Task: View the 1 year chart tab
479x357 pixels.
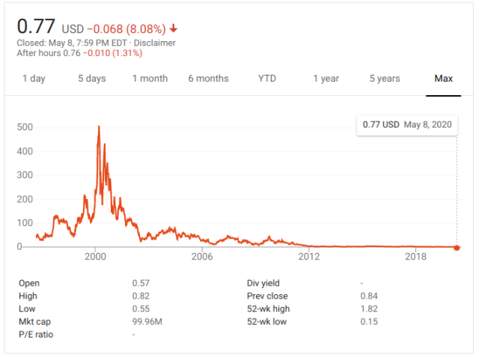Action: pyautogui.click(x=326, y=79)
